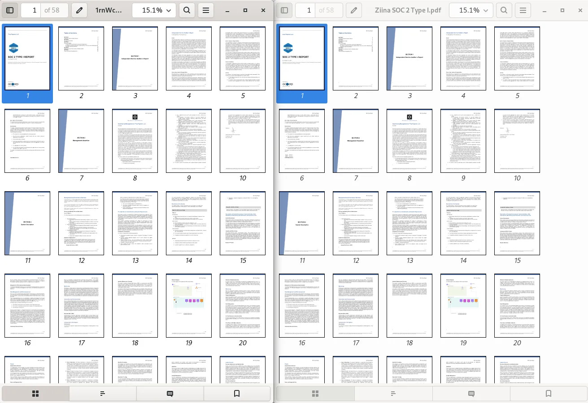
Task: Select page 18 thumbnail in the Ziina window
Action: point(409,306)
